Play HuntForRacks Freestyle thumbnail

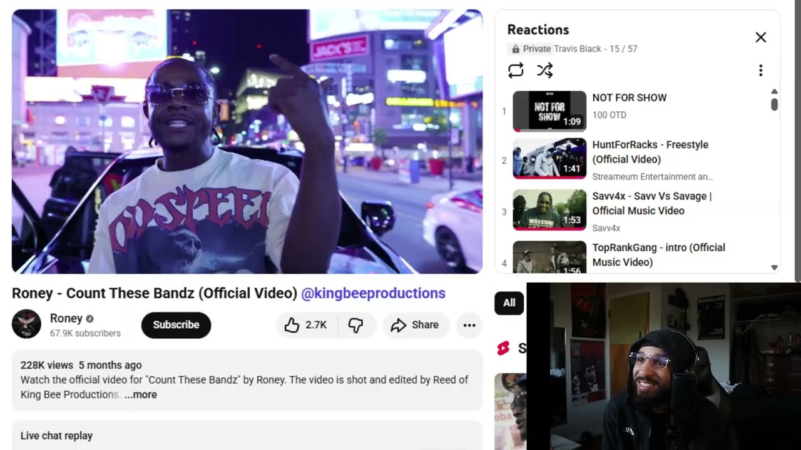pos(549,158)
